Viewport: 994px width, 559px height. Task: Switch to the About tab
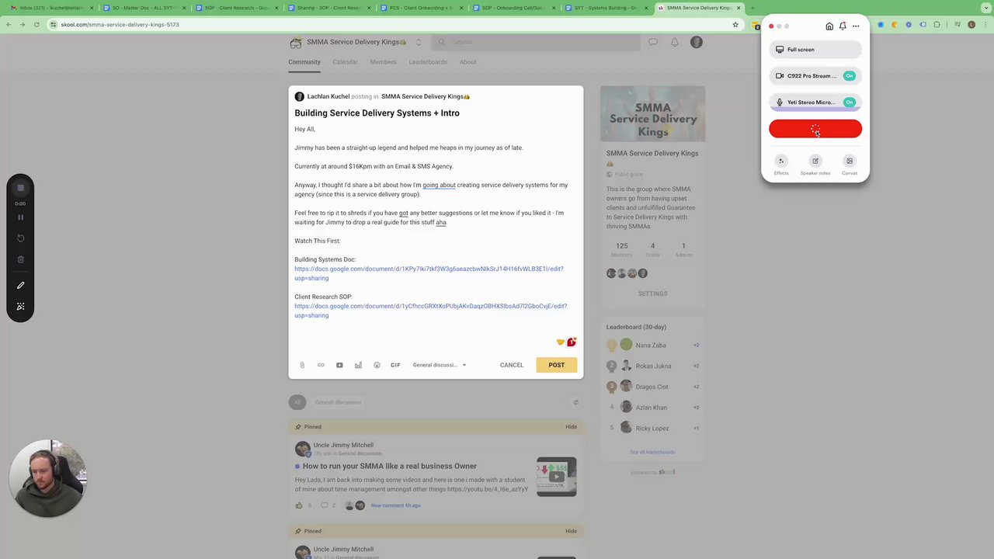pos(467,62)
